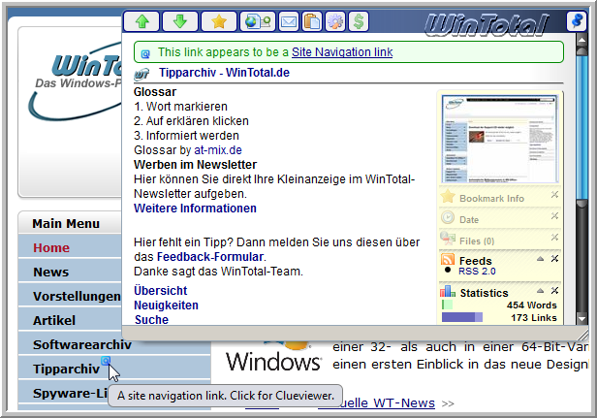Click the green up arrow toolbar button
The width and height of the screenshot is (597, 418).
pyautogui.click(x=142, y=21)
